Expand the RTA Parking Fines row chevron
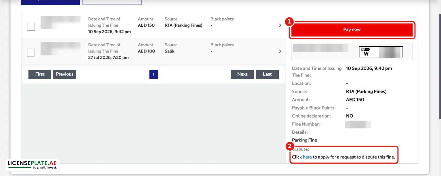Screen dimensions: 441x176 pyautogui.click(x=280, y=25)
